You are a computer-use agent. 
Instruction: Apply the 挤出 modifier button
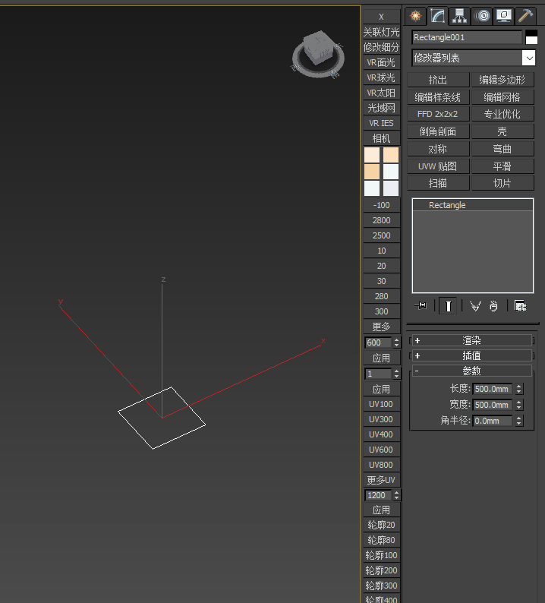click(x=438, y=80)
